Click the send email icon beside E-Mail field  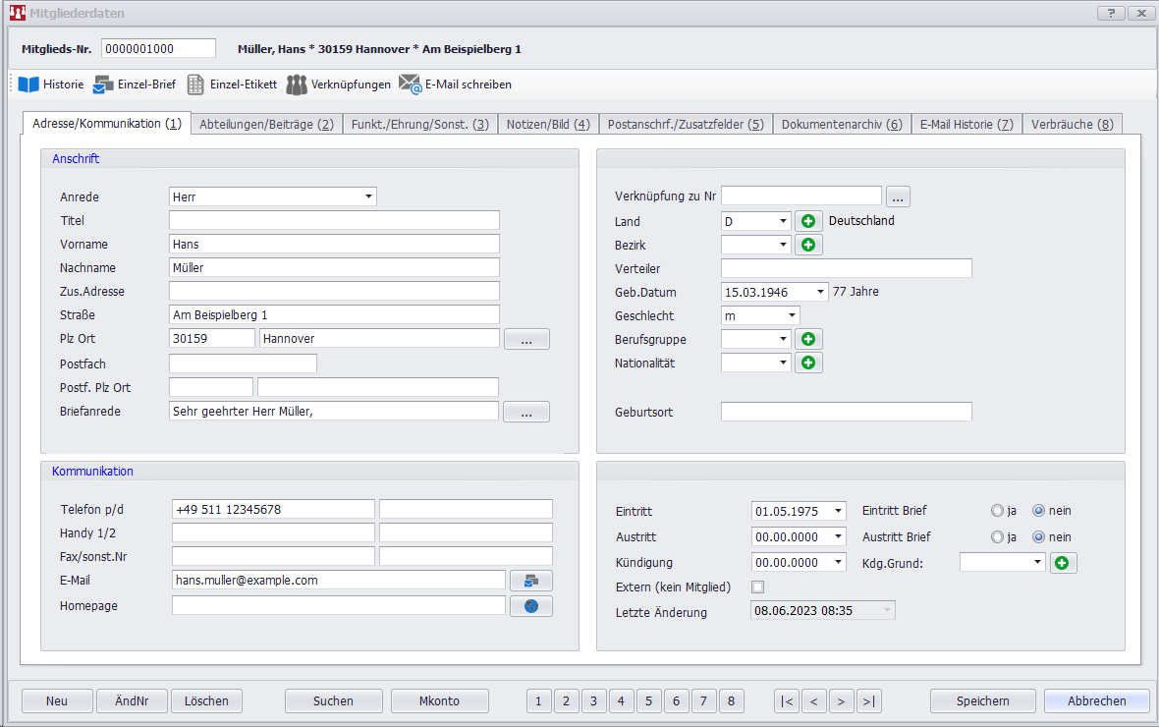pyautogui.click(x=530, y=581)
